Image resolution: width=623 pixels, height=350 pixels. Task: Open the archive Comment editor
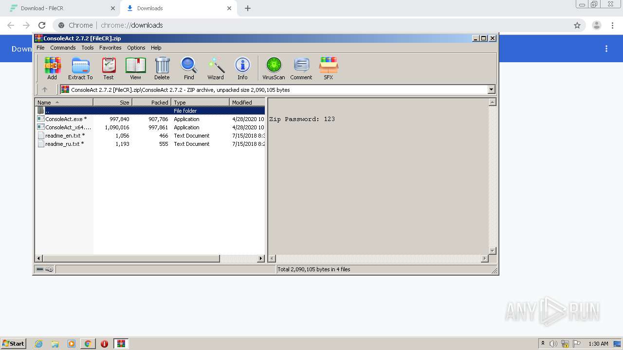tap(301, 68)
